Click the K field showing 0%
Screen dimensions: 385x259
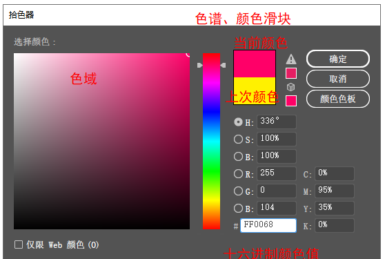coord(335,225)
